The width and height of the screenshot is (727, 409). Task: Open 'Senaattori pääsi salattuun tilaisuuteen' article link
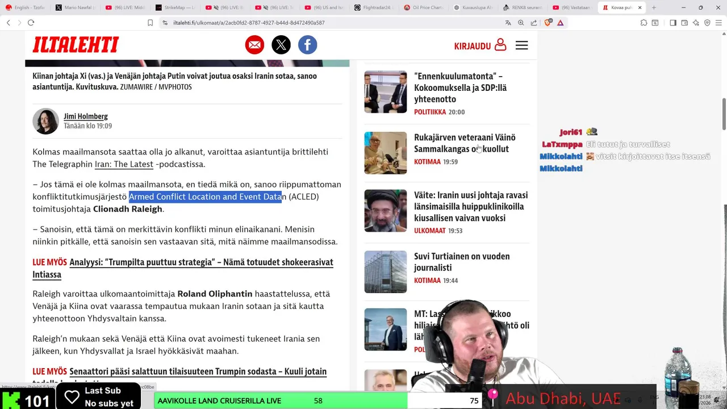point(198,372)
